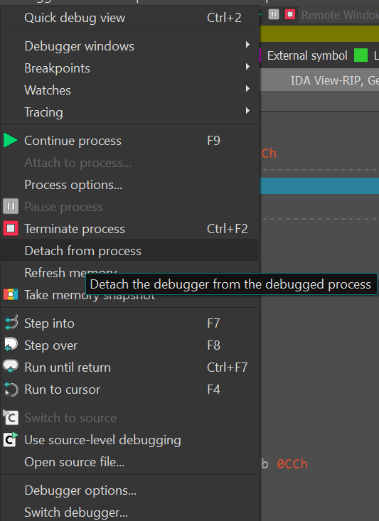The height and width of the screenshot is (521, 379).
Task: Choose Quick debug view menu entry
Action: [x=129, y=17]
